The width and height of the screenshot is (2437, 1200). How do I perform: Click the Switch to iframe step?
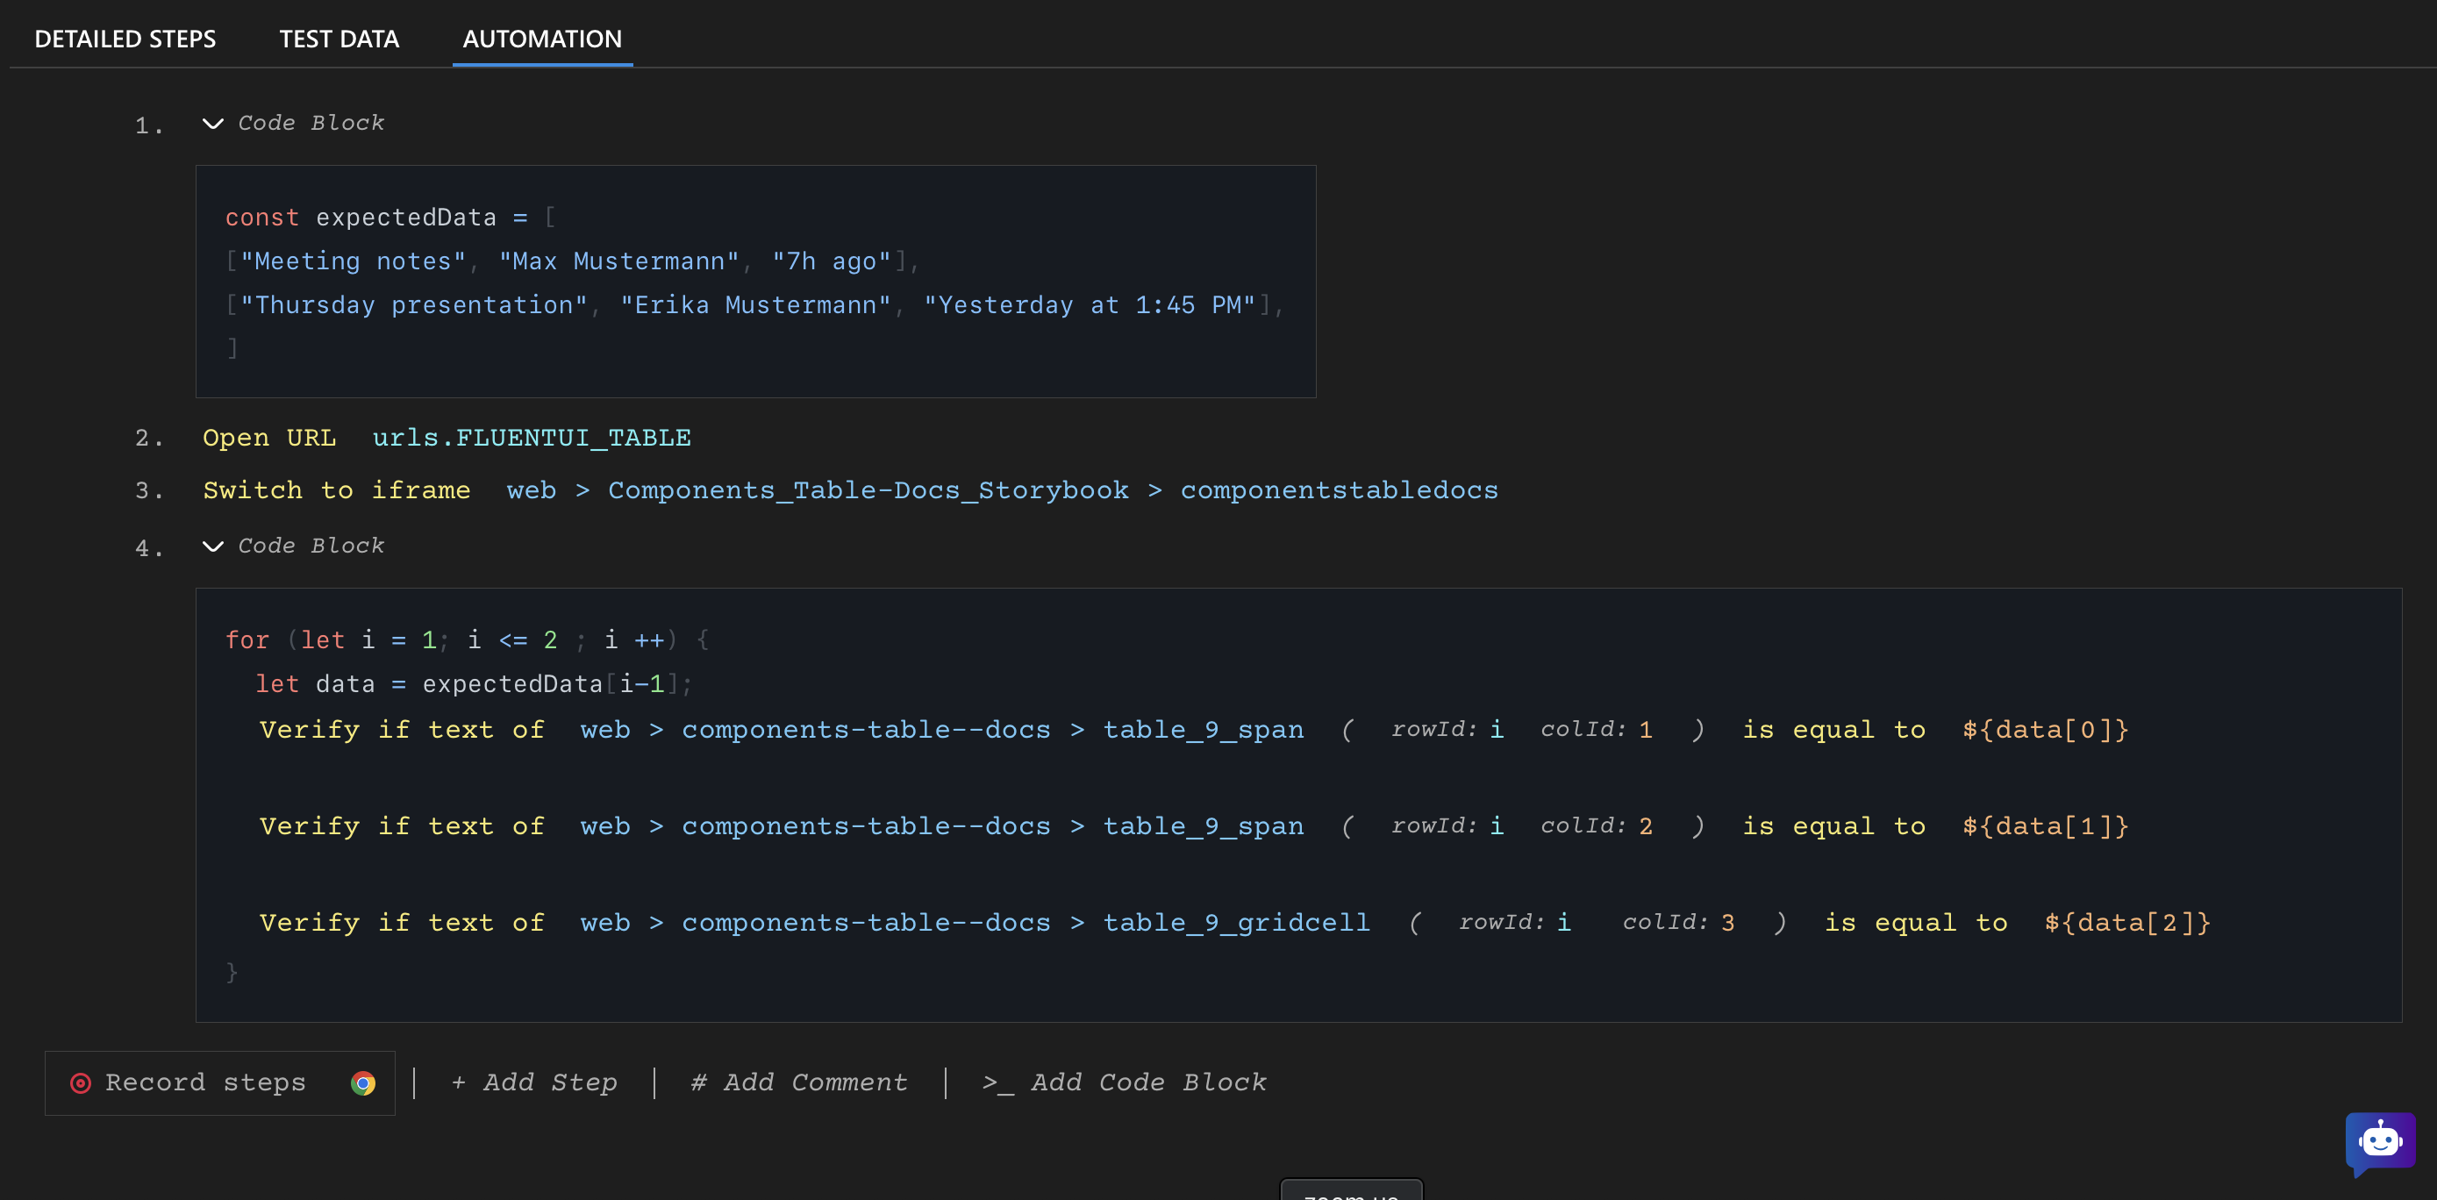[x=336, y=490]
